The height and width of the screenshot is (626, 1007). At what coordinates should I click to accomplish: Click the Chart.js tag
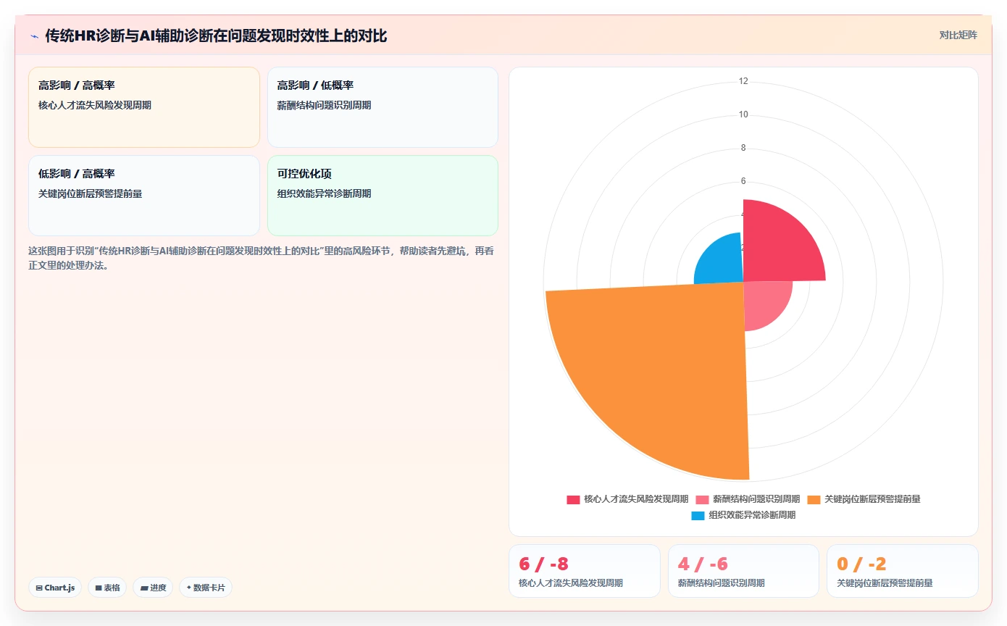tap(55, 588)
